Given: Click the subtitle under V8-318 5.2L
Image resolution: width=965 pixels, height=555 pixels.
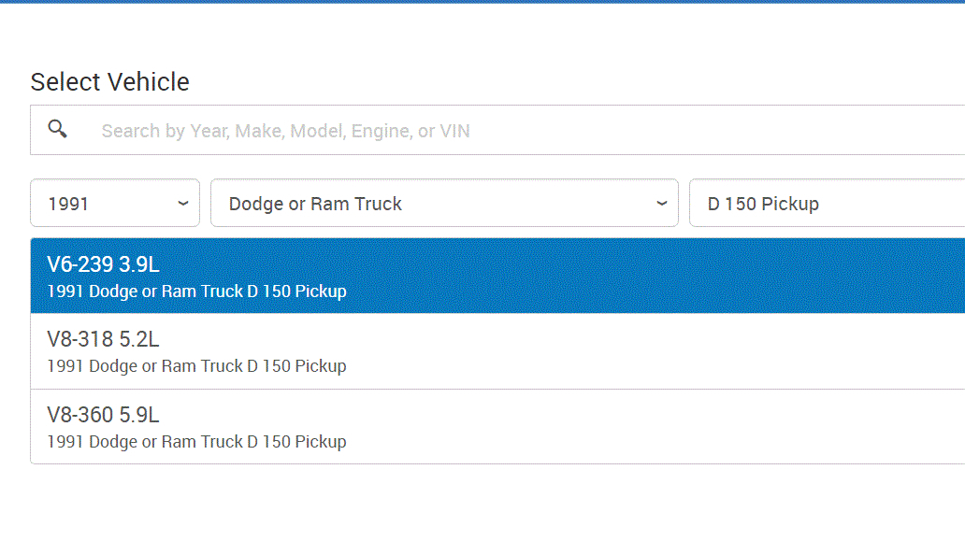Looking at the screenshot, I should (x=196, y=366).
